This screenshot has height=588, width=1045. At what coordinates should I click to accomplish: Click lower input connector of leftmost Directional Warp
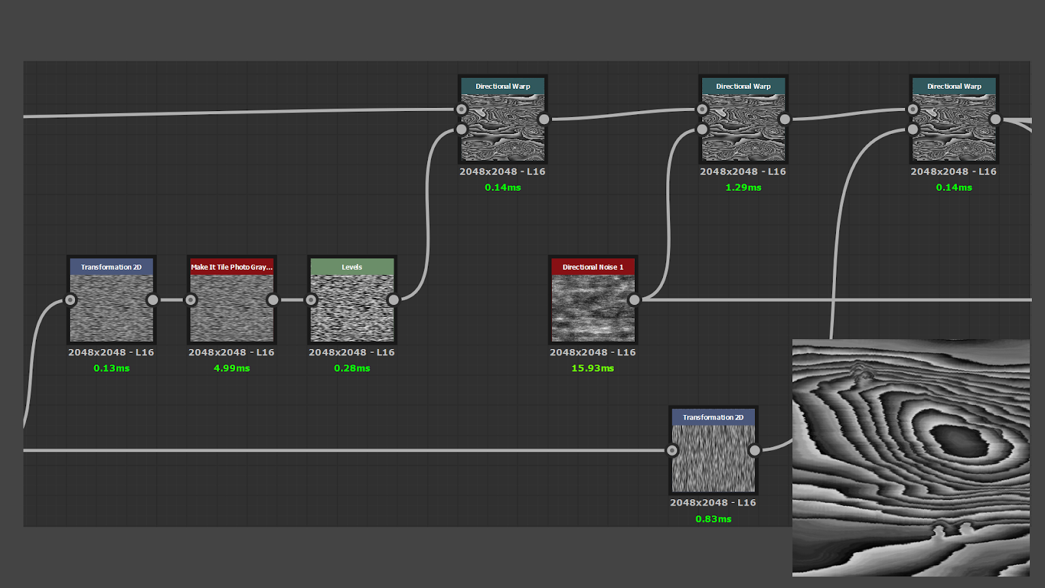[462, 129]
